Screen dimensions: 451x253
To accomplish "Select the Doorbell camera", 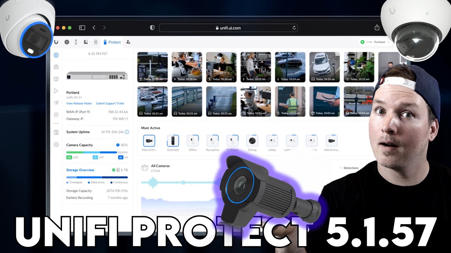I will 173,141.
